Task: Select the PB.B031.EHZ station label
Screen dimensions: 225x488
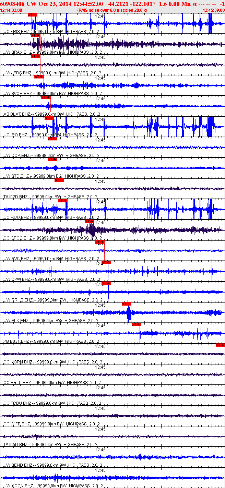Action: 16,341
